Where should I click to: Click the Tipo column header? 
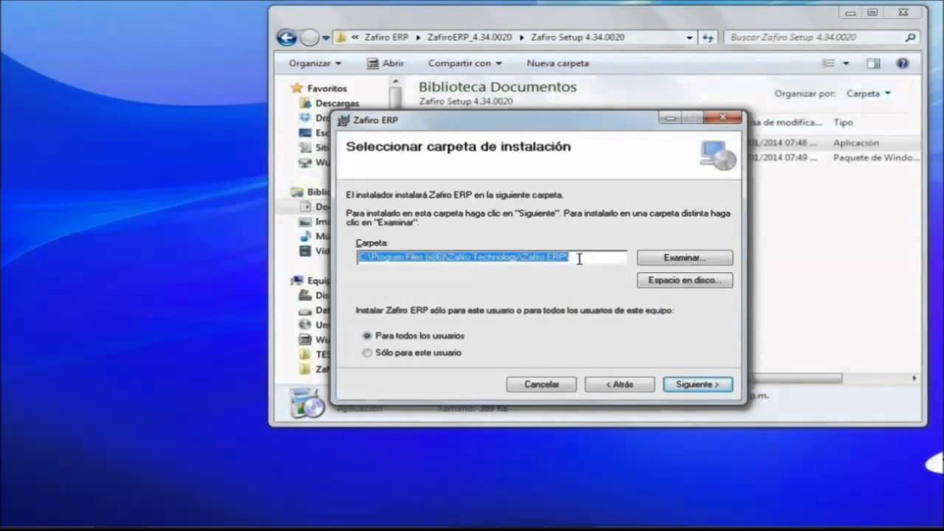pos(843,122)
